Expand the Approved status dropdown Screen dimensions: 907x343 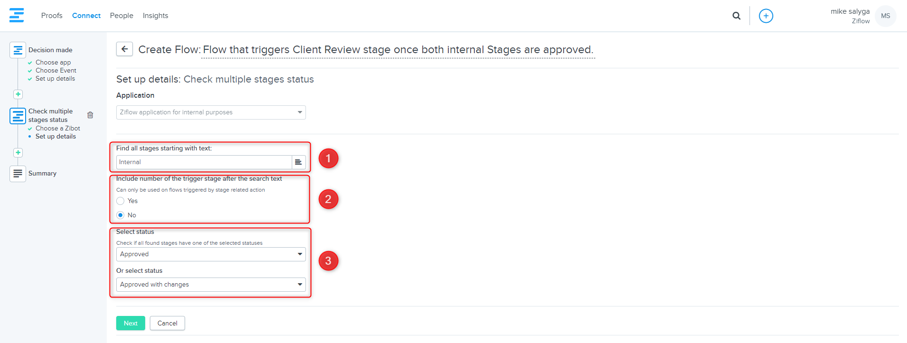(x=211, y=254)
